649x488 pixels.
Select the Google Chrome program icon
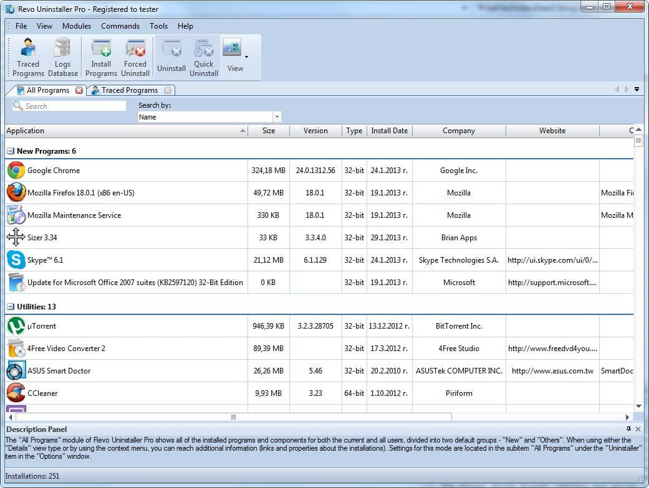[x=16, y=171]
